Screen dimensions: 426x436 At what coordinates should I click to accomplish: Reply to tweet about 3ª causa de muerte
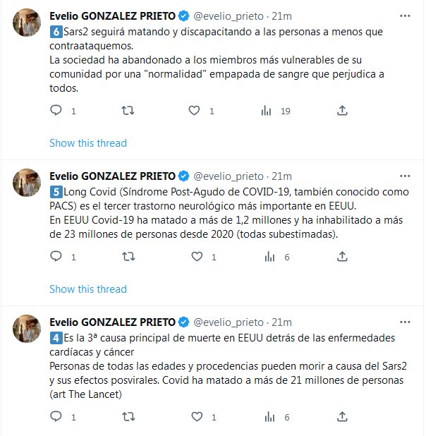point(57,418)
